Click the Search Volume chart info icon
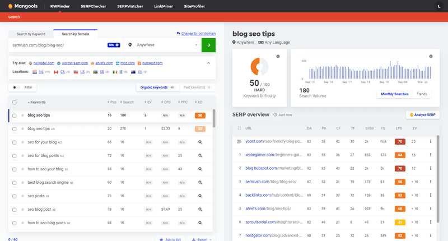 (x=431, y=57)
